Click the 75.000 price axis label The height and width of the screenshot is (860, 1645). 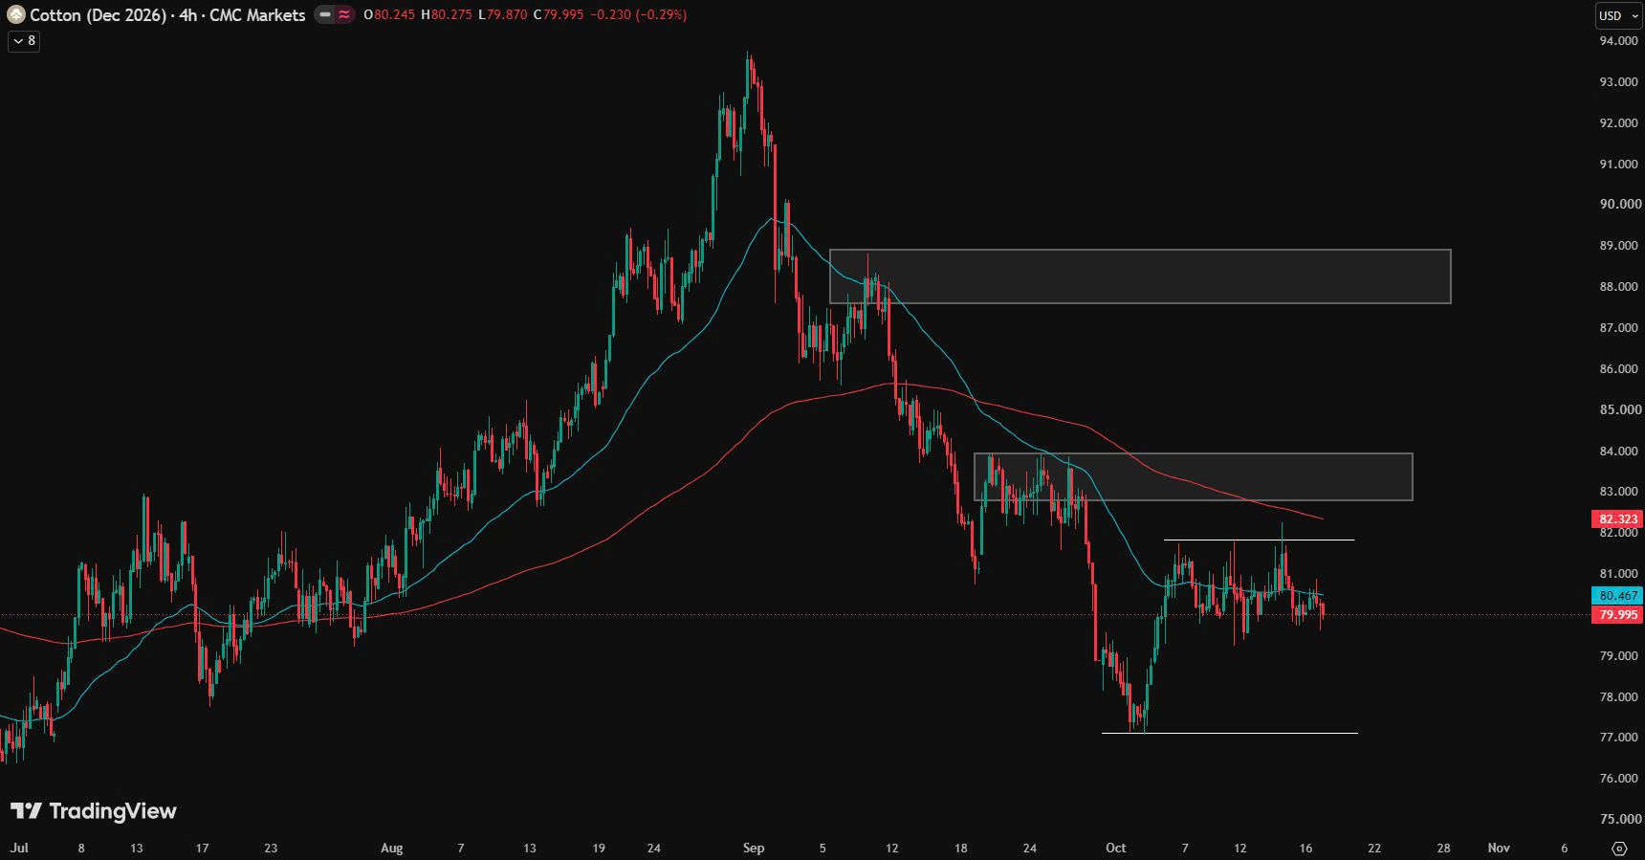(1618, 819)
